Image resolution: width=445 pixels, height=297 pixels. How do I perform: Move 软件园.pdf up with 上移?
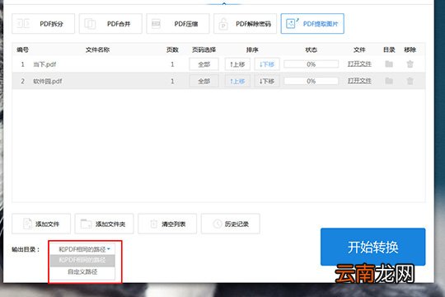pyautogui.click(x=237, y=82)
